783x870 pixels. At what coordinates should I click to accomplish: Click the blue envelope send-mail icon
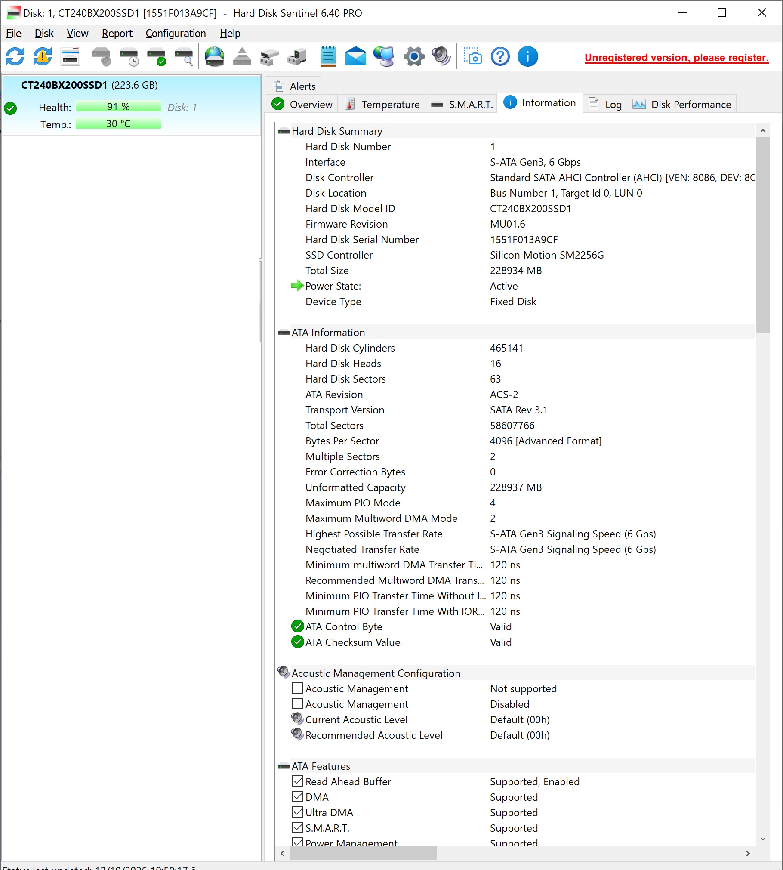[x=356, y=56]
